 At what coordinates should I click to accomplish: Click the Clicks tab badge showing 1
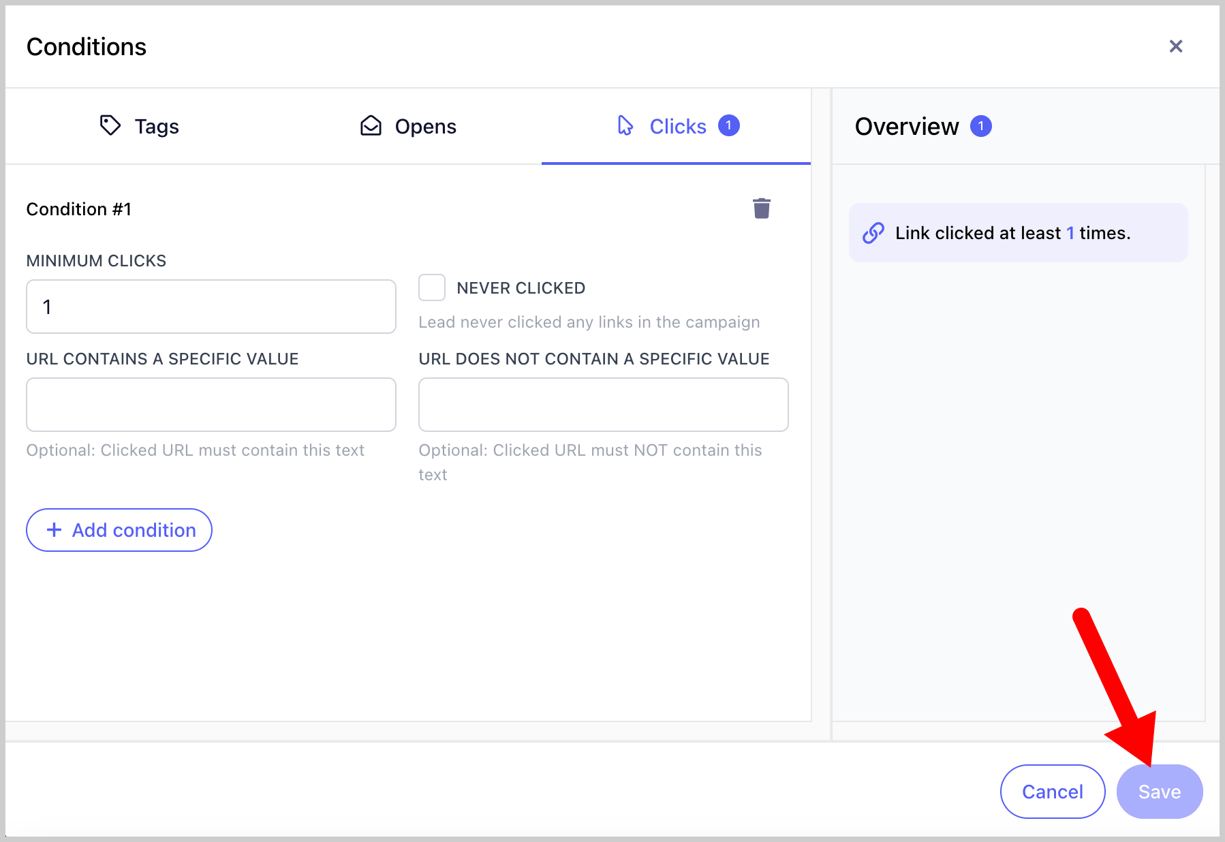(x=728, y=125)
